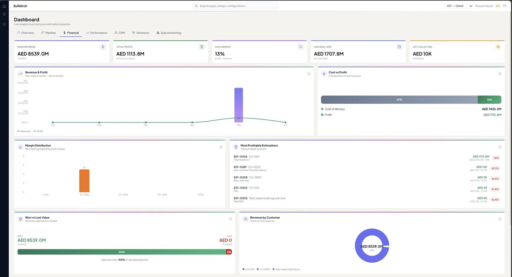Go to the CRM tab
Image resolution: width=512 pixels, height=277 pixels.
[120, 33]
